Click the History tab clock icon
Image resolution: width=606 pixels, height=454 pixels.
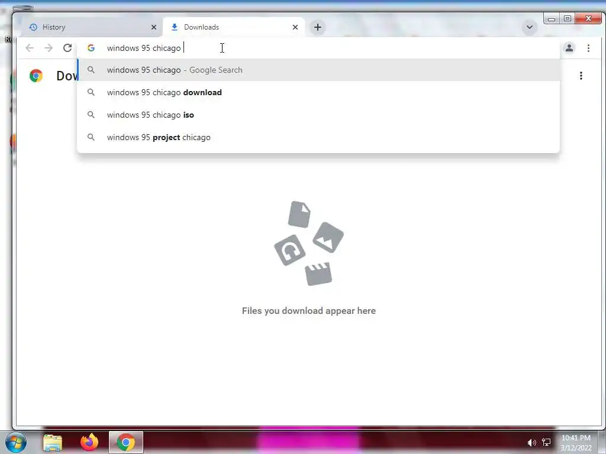[x=33, y=27]
